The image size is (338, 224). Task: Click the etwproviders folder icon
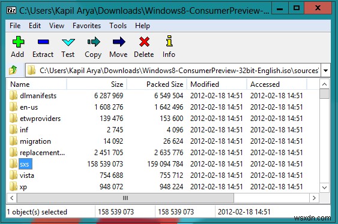pyautogui.click(x=13, y=118)
